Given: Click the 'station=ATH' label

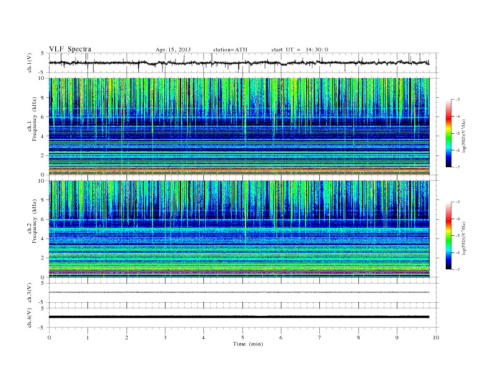Looking at the screenshot, I should [x=230, y=50].
